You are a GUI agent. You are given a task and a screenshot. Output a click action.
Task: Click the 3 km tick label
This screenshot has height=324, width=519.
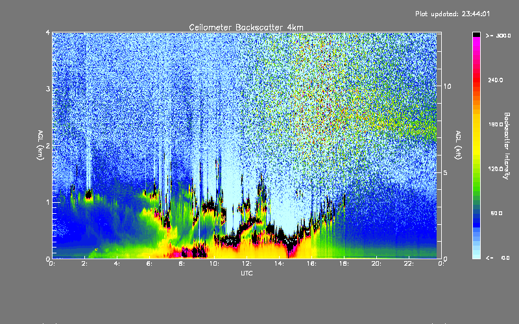(48, 89)
